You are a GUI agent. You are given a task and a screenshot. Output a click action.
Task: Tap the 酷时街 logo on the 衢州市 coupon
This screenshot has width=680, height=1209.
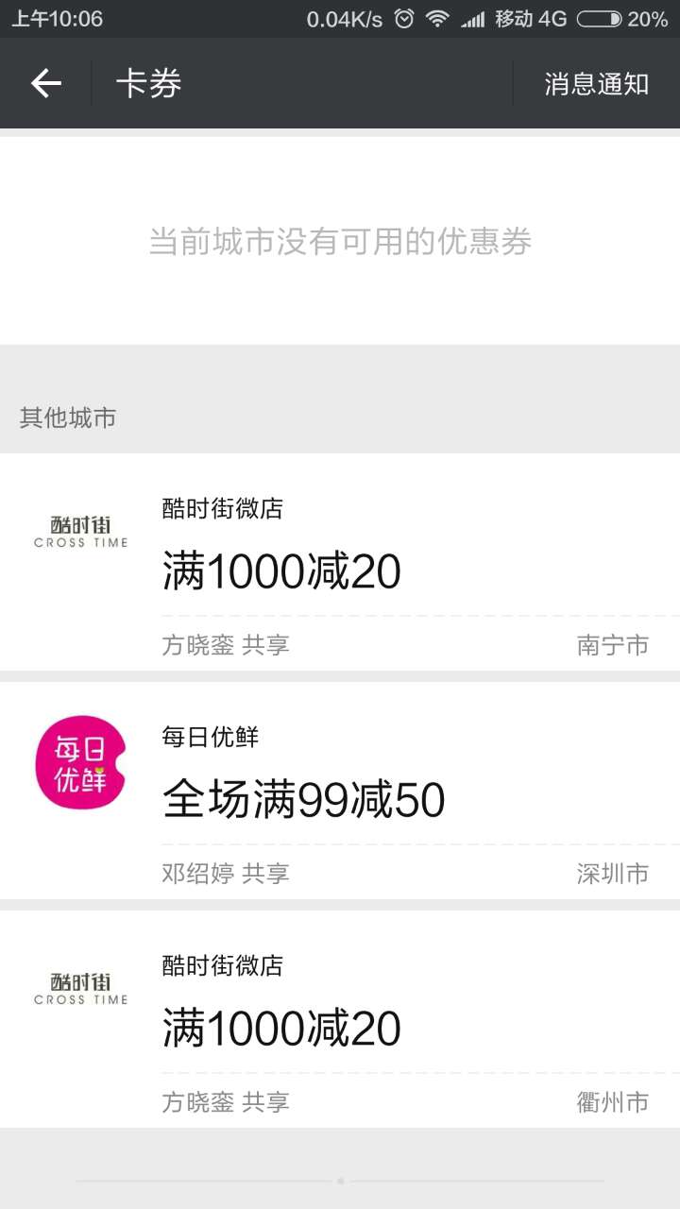pyautogui.click(x=80, y=988)
